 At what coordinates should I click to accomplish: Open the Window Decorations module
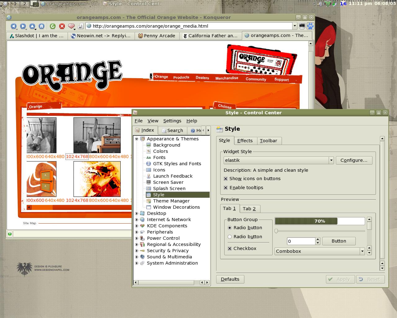click(x=176, y=207)
